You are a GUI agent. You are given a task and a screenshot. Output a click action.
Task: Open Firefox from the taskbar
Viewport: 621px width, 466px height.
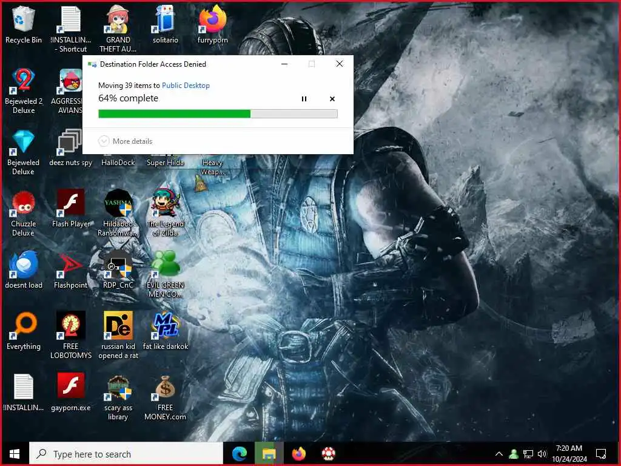(x=298, y=454)
